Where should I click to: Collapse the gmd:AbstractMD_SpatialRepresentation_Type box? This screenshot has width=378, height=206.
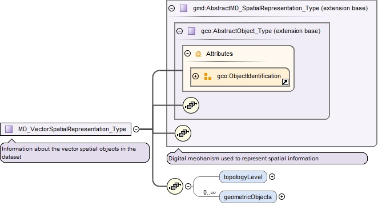pos(172,8)
